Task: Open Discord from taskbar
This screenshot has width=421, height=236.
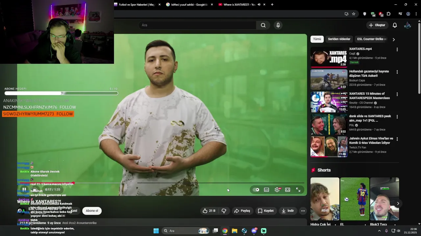Action: click(254, 231)
